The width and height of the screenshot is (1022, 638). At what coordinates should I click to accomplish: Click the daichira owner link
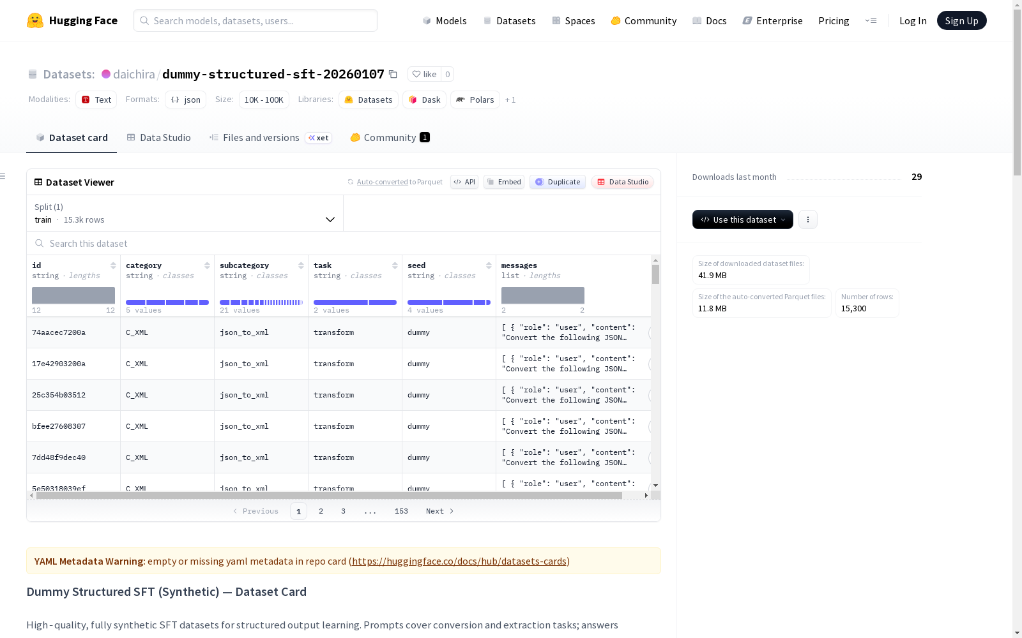(134, 75)
